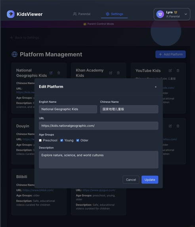Screen dimensions: 195x227
Task: Click edit icon on Khan Academy Kids card
Action: 111,73
